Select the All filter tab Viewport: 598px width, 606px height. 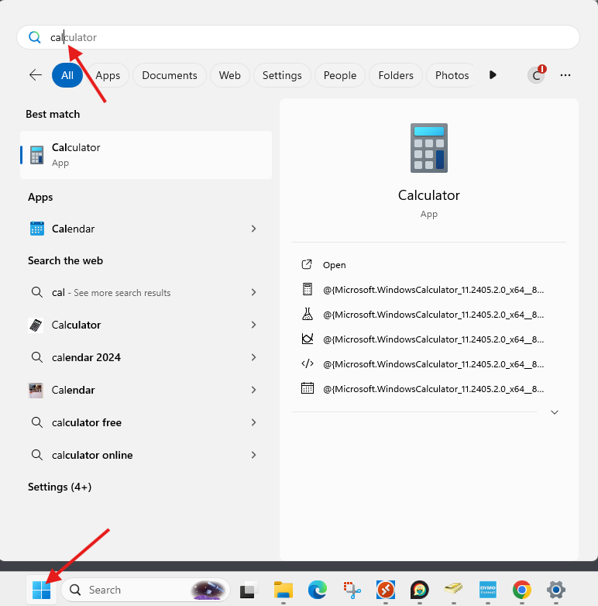67,75
